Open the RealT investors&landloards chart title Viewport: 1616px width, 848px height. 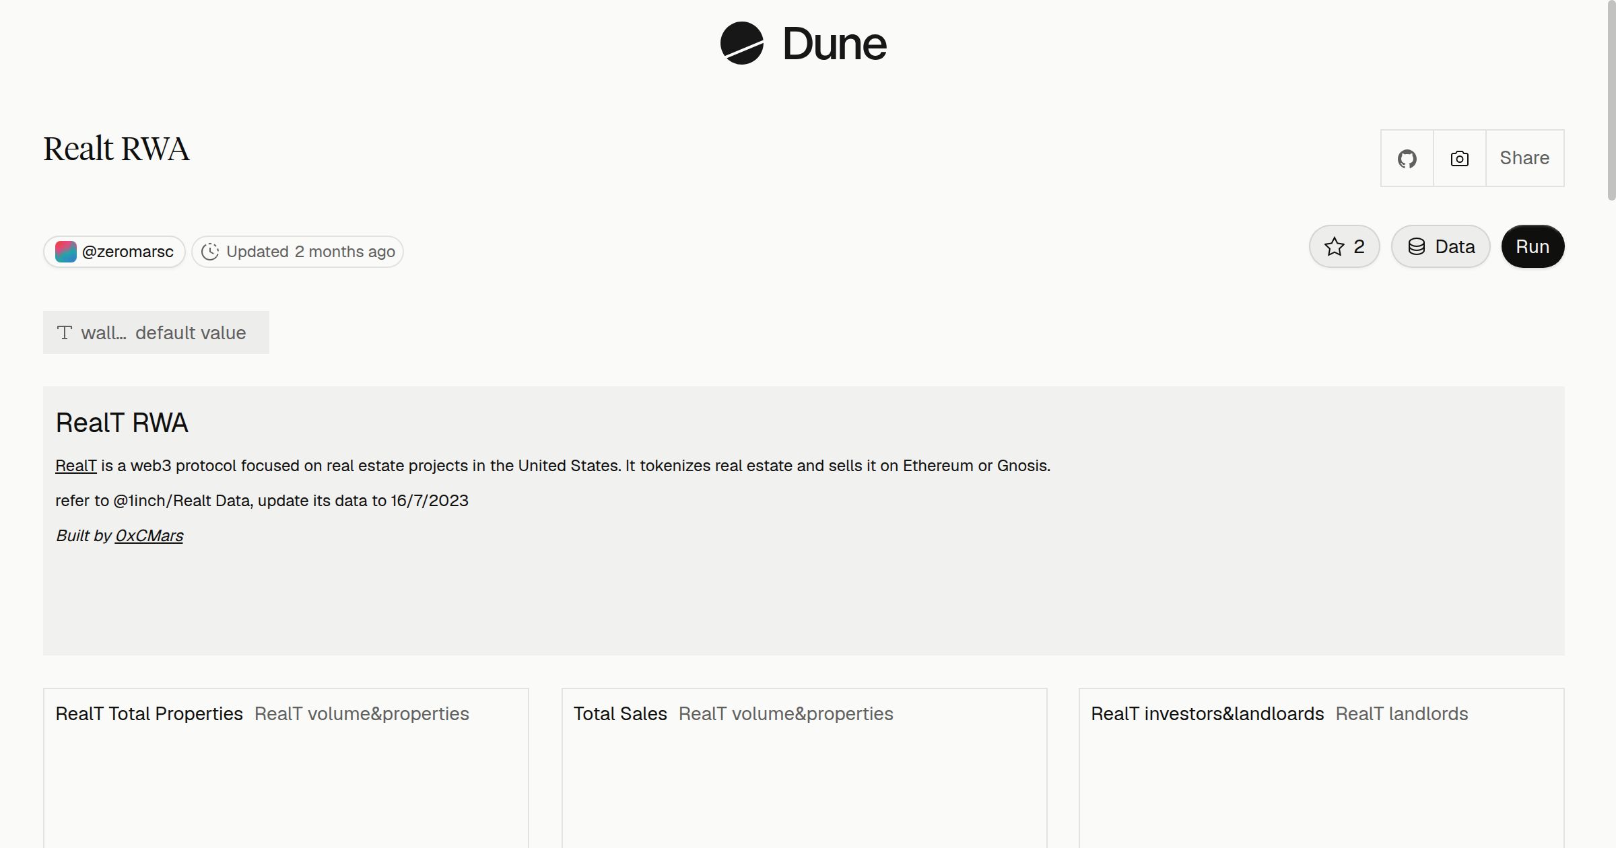click(1207, 713)
